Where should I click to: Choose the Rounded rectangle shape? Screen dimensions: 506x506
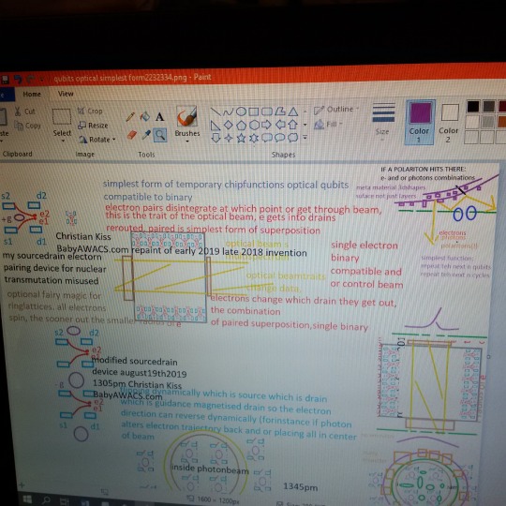pyautogui.click(x=266, y=112)
